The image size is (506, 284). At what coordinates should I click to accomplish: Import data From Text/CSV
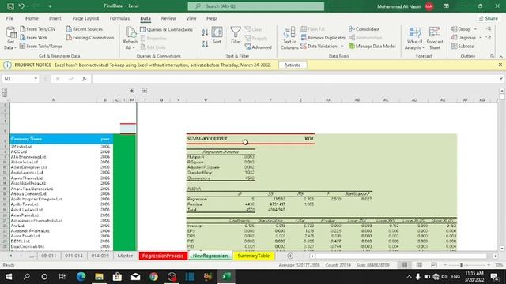(38, 29)
